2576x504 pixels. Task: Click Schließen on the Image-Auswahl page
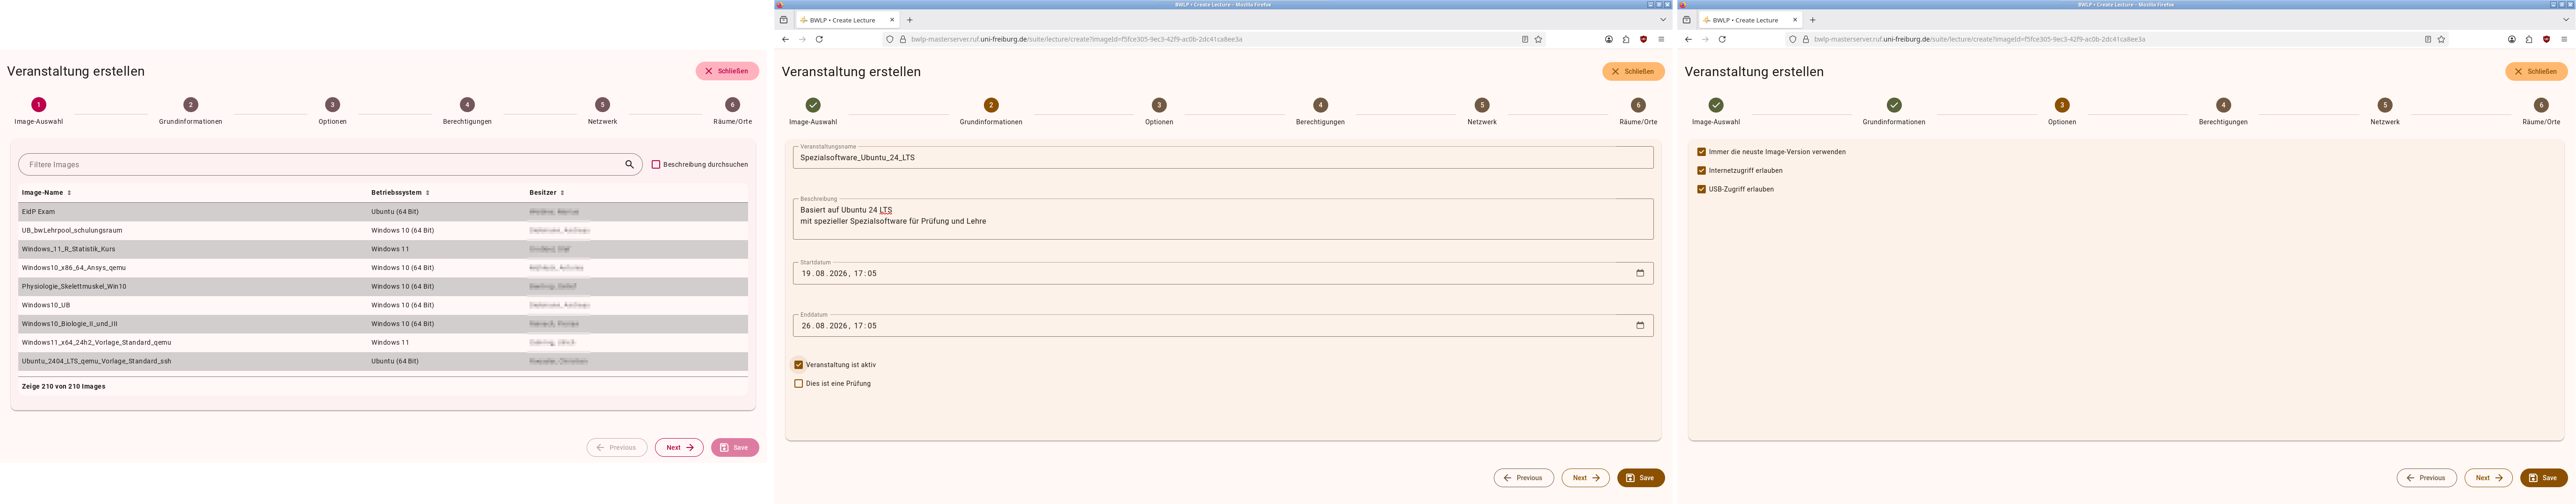tap(727, 71)
